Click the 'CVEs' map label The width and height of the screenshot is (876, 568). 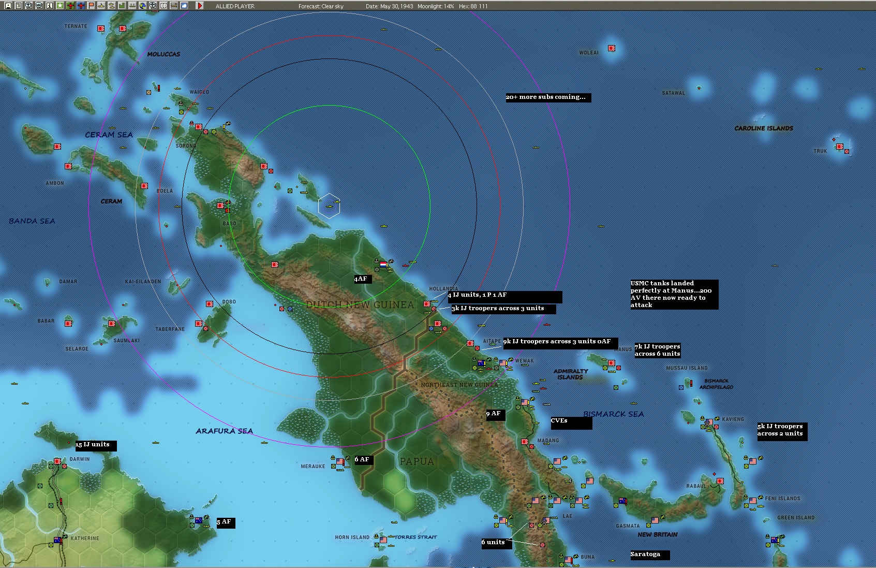coord(571,423)
